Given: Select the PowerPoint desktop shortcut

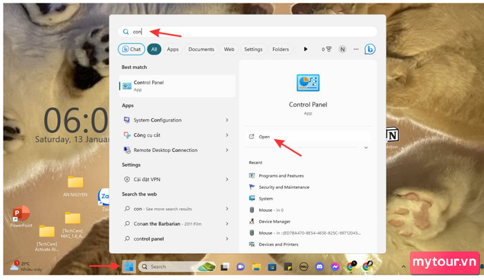Looking at the screenshot, I should (21, 216).
